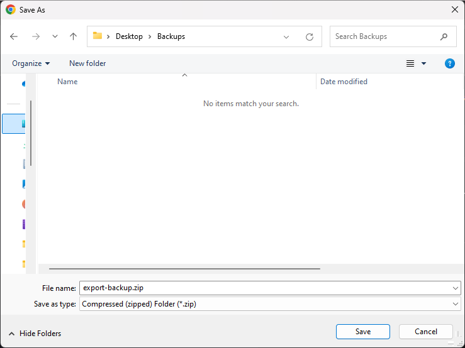Go back using the left arrow
Image resolution: width=465 pixels, height=348 pixels.
coord(14,36)
